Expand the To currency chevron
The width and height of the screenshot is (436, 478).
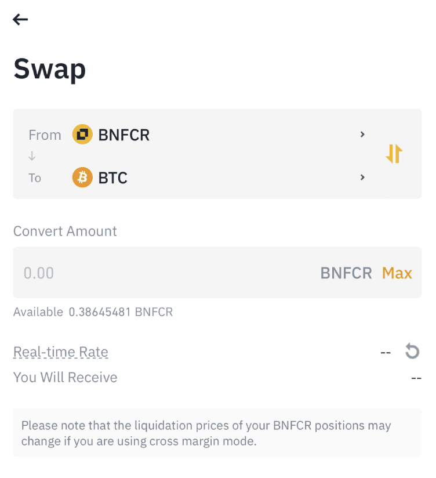tap(362, 178)
